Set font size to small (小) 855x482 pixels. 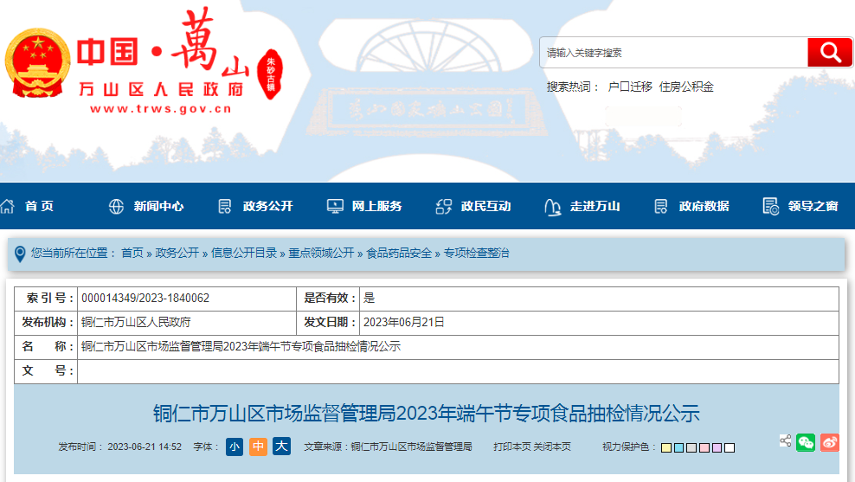click(x=235, y=447)
